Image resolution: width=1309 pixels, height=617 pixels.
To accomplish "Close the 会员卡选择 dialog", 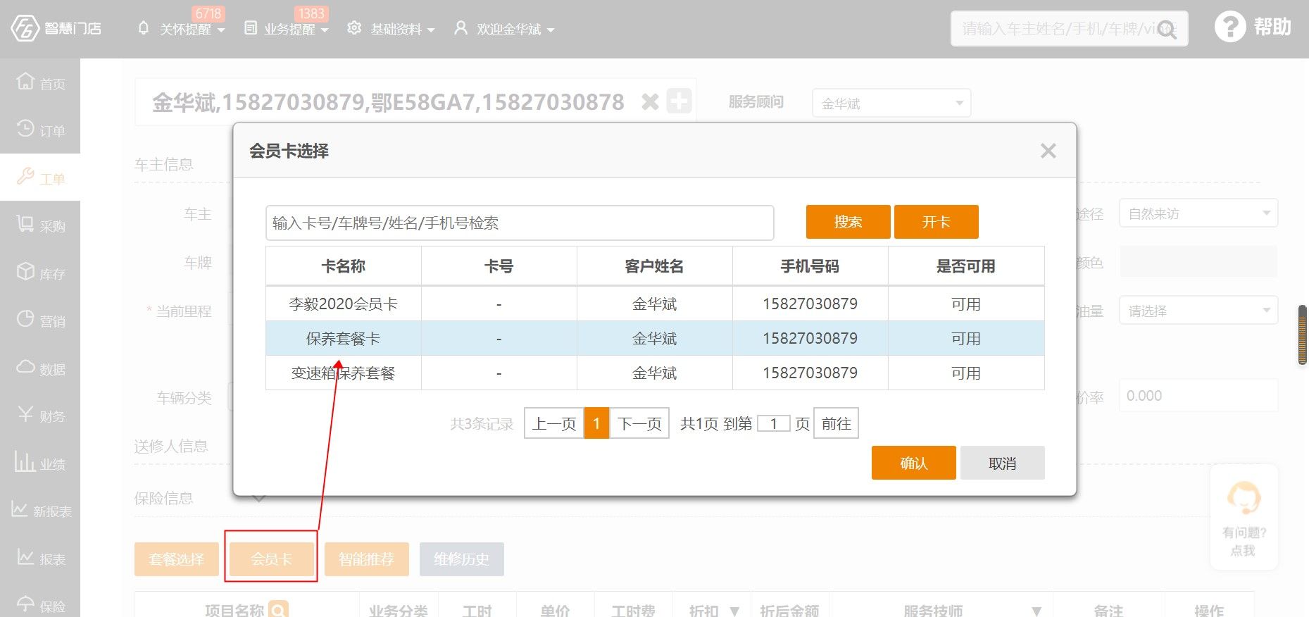I will 1048,151.
